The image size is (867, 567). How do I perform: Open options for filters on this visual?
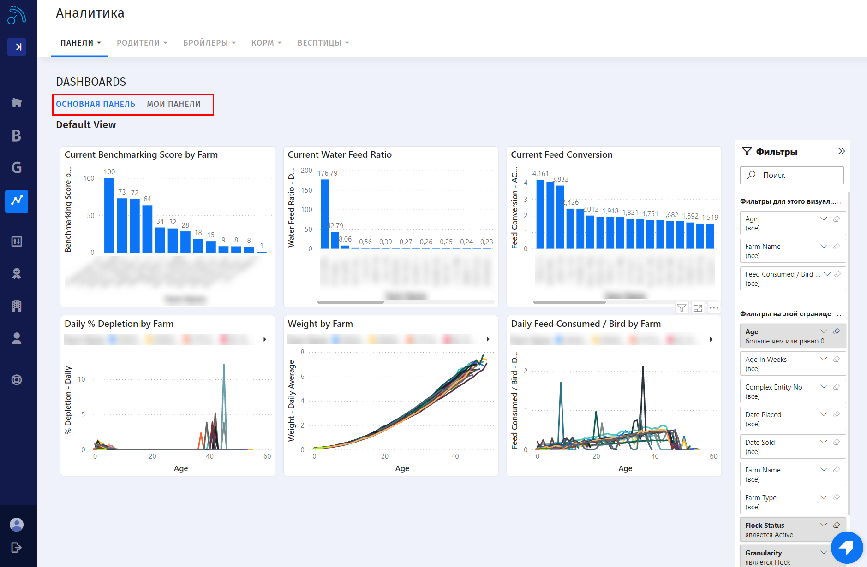click(x=840, y=202)
